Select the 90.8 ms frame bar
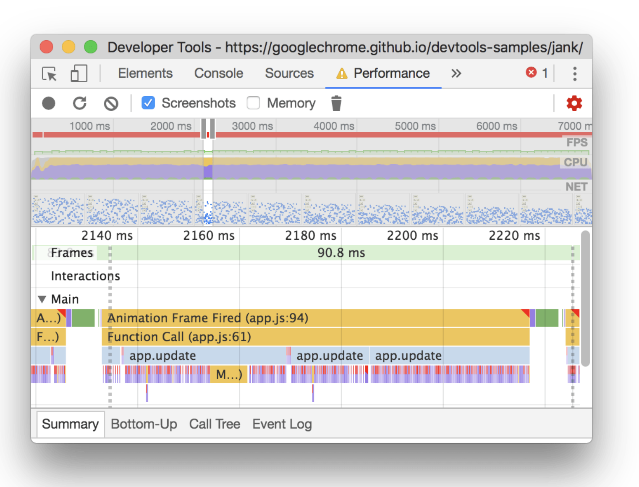Image resolution: width=639 pixels, height=487 pixels. 341,253
